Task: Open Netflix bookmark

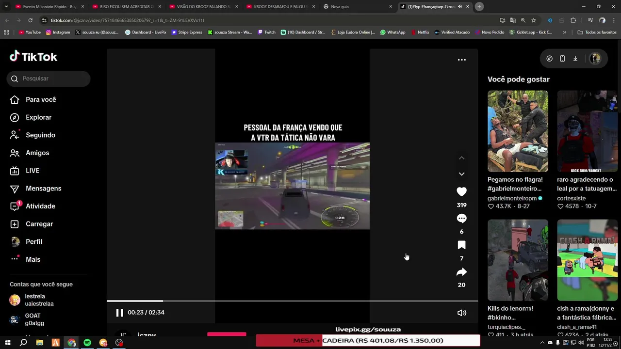Action: click(420, 32)
